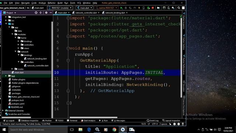Open Database Inspector tool window

click(x=28, y=120)
